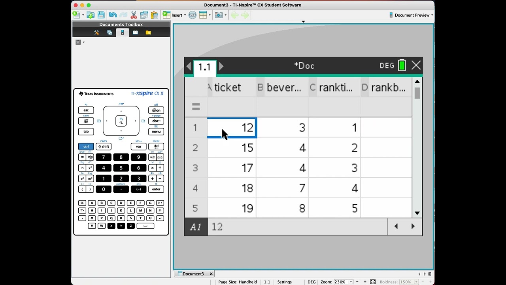The height and width of the screenshot is (285, 506).
Task: Click the A1 entry line showing 12
Action: pos(297,227)
